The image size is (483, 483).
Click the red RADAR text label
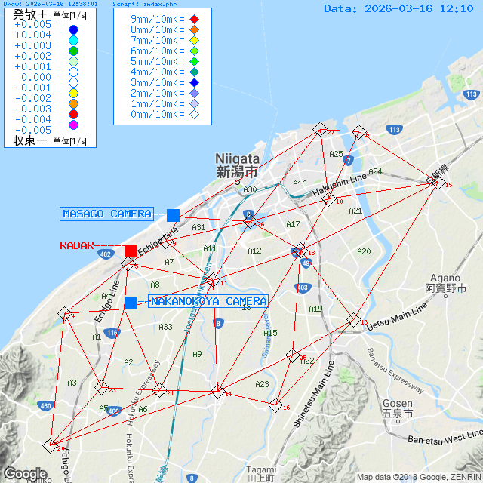point(76,245)
